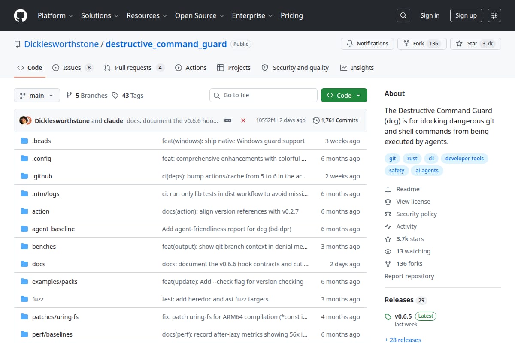Click the 43 Tags tag icon
Image resolution: width=515 pixels, height=343 pixels.
click(115, 96)
